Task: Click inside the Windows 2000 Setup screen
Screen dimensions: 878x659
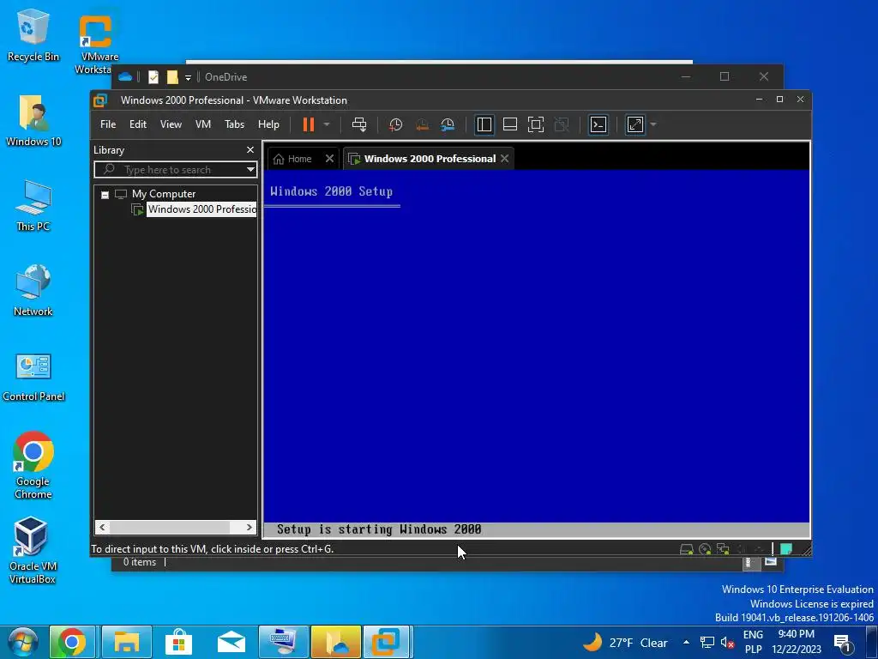Action: (x=537, y=353)
